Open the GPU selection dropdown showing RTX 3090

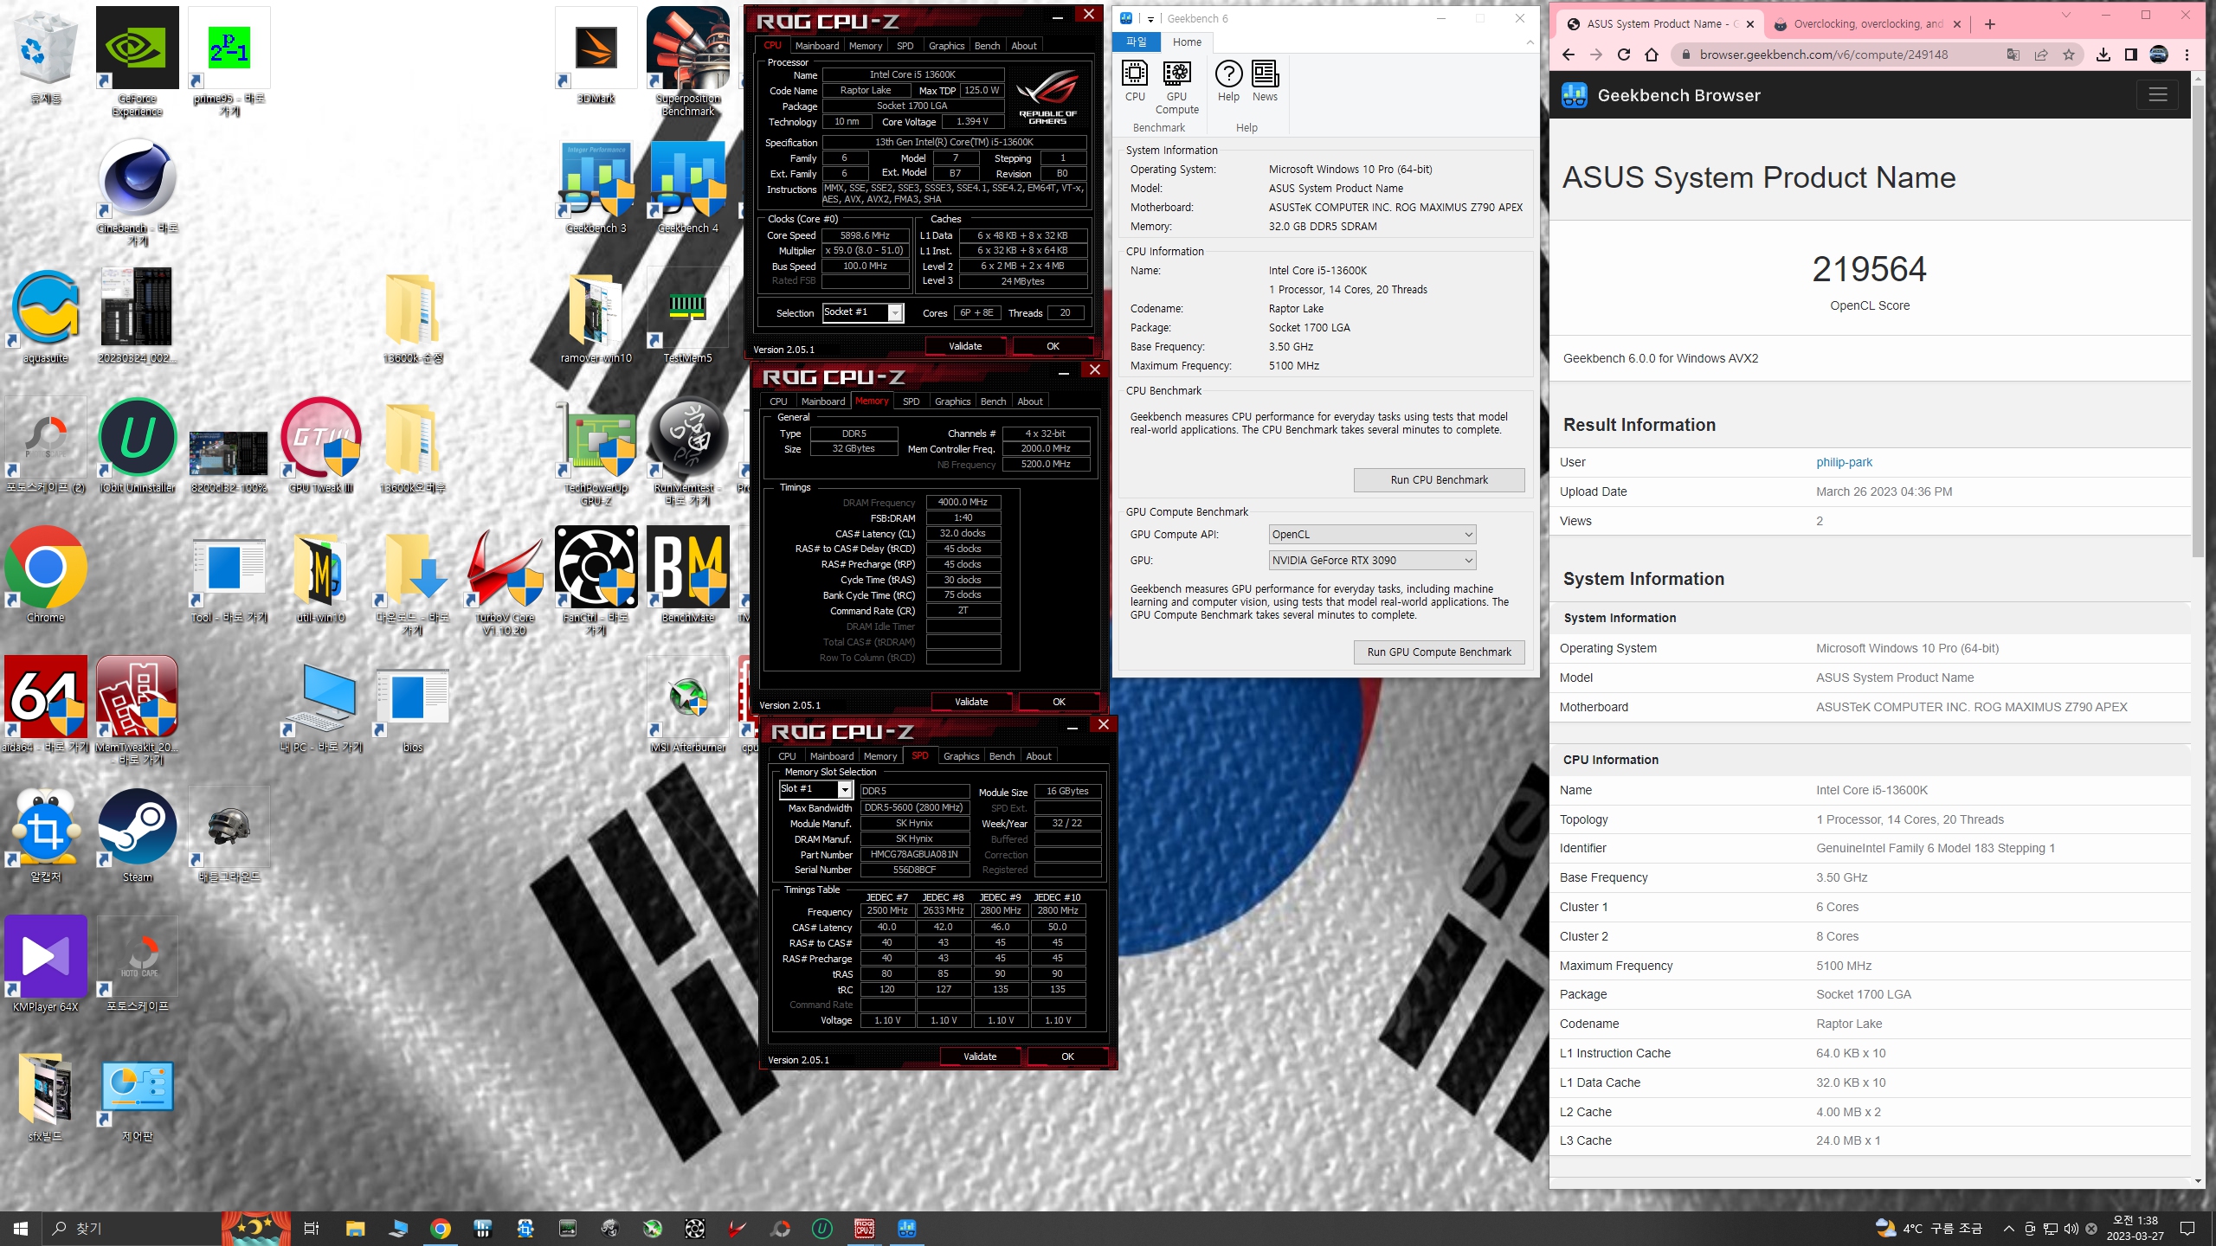pos(1371,561)
